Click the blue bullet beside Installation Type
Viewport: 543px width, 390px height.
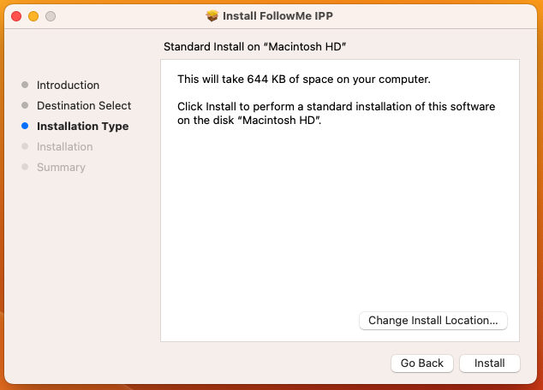(25, 126)
